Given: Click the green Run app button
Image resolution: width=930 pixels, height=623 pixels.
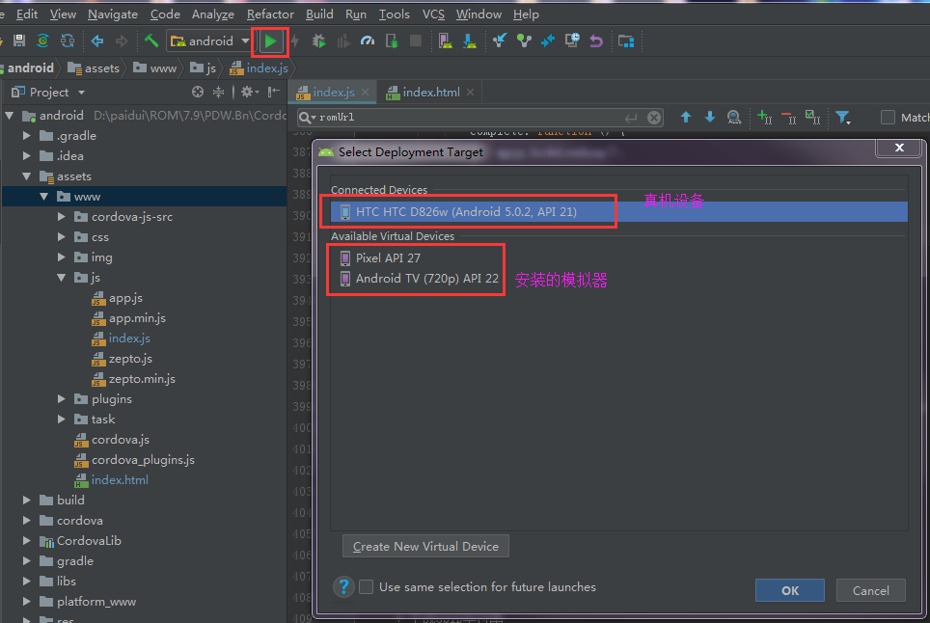Looking at the screenshot, I should 271,41.
